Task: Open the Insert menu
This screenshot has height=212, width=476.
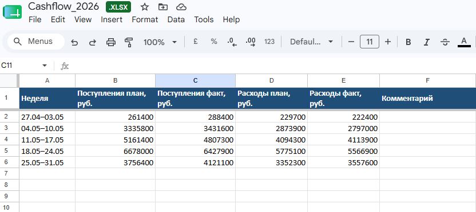Action: click(112, 19)
